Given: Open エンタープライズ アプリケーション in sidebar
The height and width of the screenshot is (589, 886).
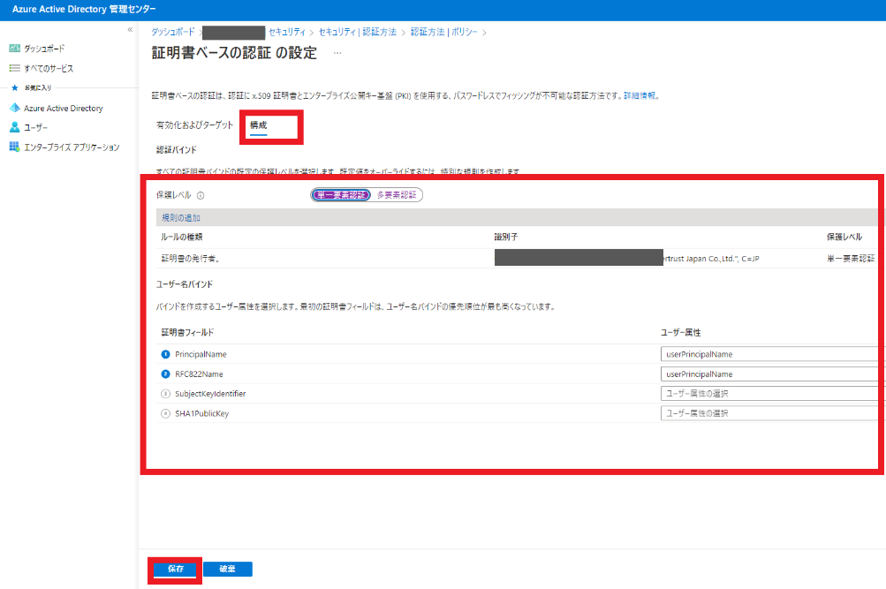Looking at the screenshot, I should pyautogui.click(x=72, y=147).
